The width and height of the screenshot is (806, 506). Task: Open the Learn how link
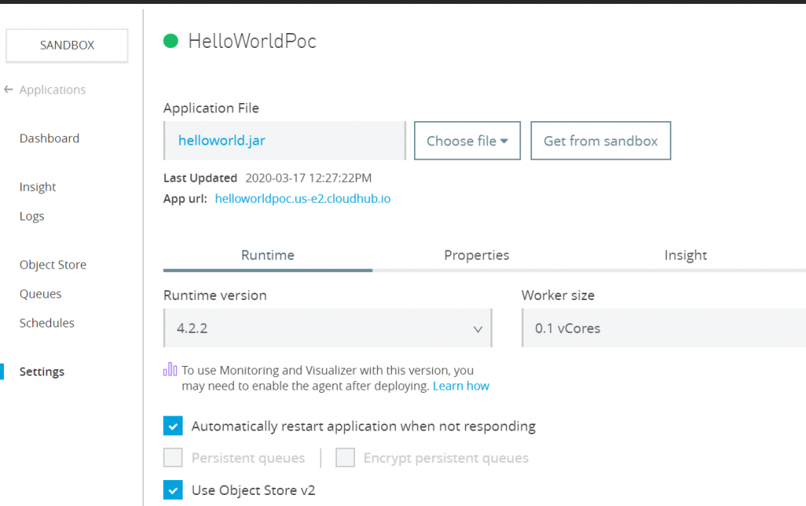pyautogui.click(x=460, y=386)
